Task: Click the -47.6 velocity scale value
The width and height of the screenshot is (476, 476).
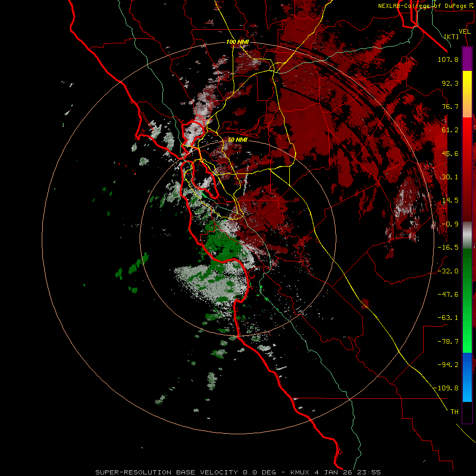Action: 448,295
